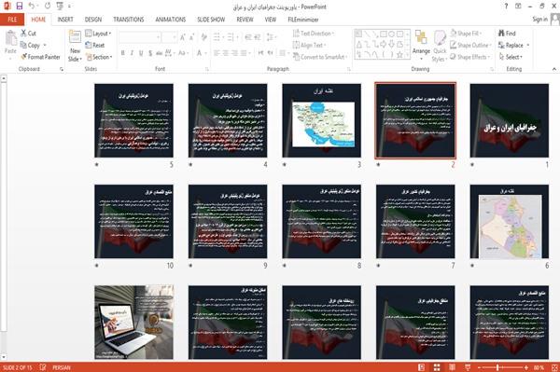This screenshot has height=372, width=560.
Task: Click Line Spacing icon
Action: click(x=271, y=37)
